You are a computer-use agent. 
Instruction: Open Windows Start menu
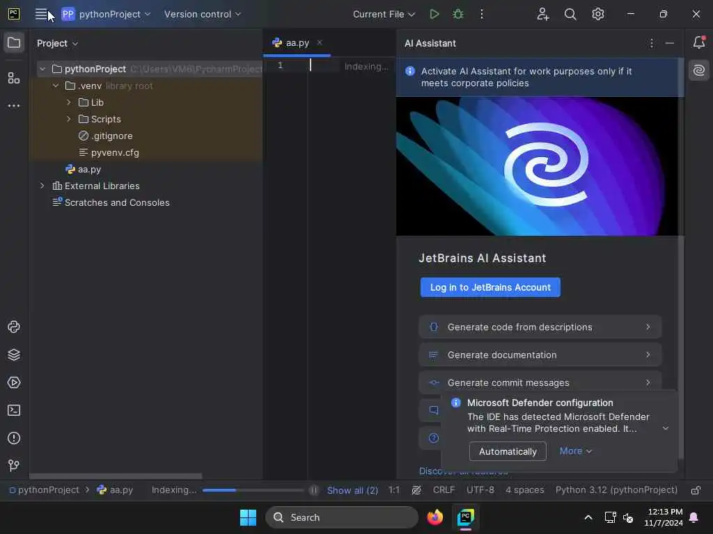[x=249, y=517]
